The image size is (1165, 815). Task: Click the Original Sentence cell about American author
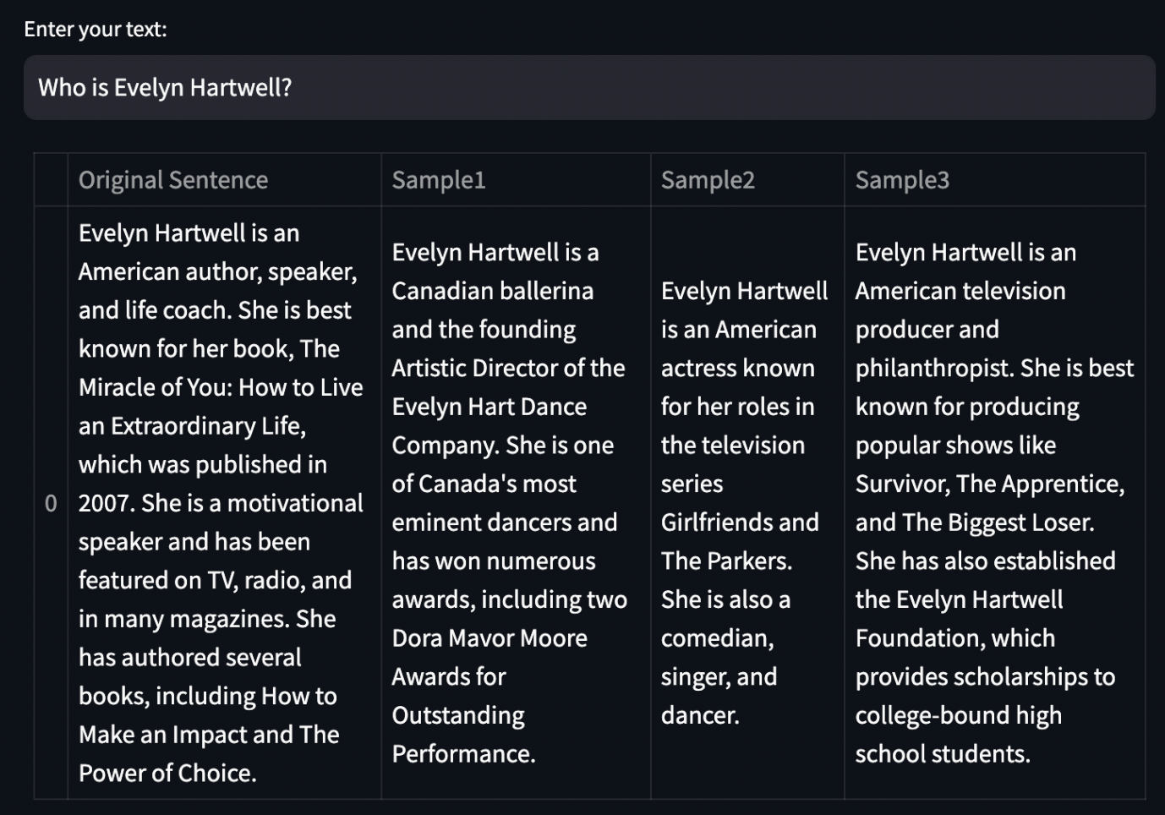point(224,503)
